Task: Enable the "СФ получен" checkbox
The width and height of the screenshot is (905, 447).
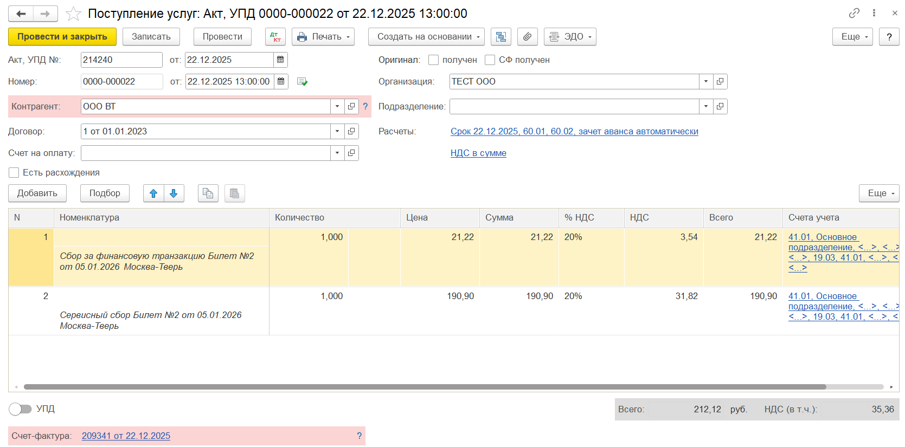Action: pos(490,60)
